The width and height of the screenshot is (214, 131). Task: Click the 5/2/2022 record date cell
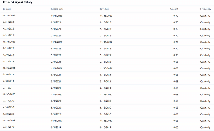[x=56, y=55]
